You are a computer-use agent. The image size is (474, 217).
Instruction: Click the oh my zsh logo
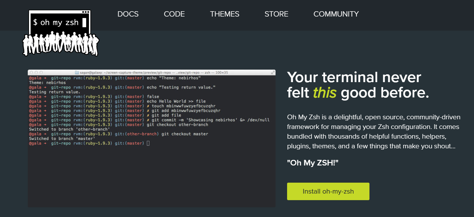61,33
